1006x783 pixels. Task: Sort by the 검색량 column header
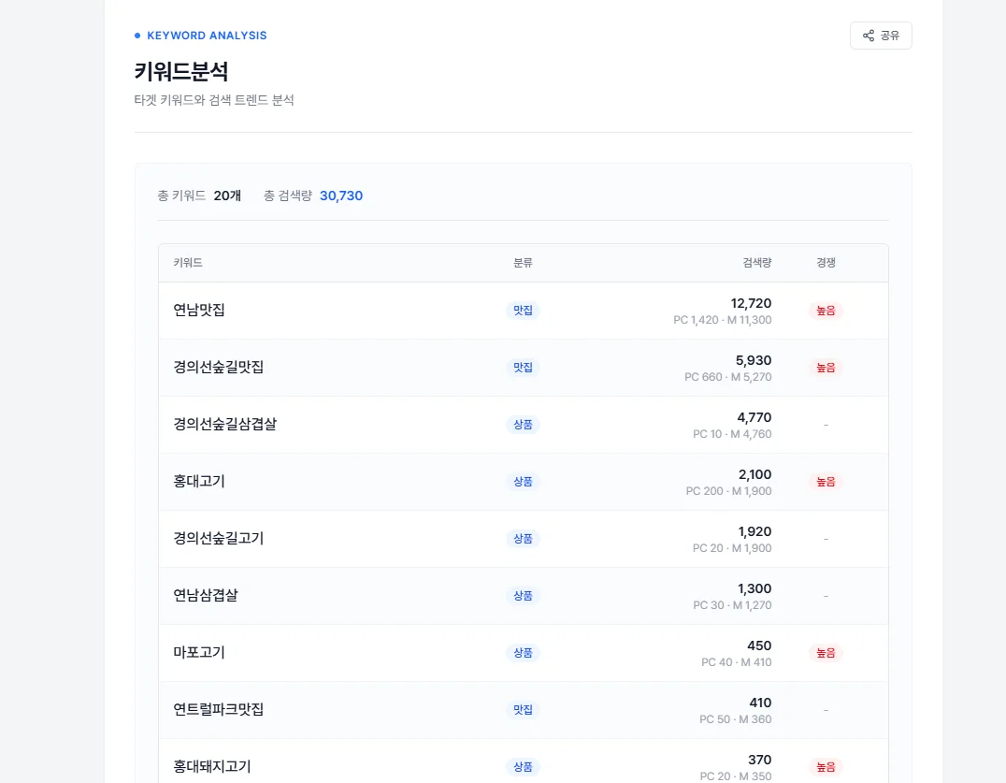pyautogui.click(x=756, y=263)
